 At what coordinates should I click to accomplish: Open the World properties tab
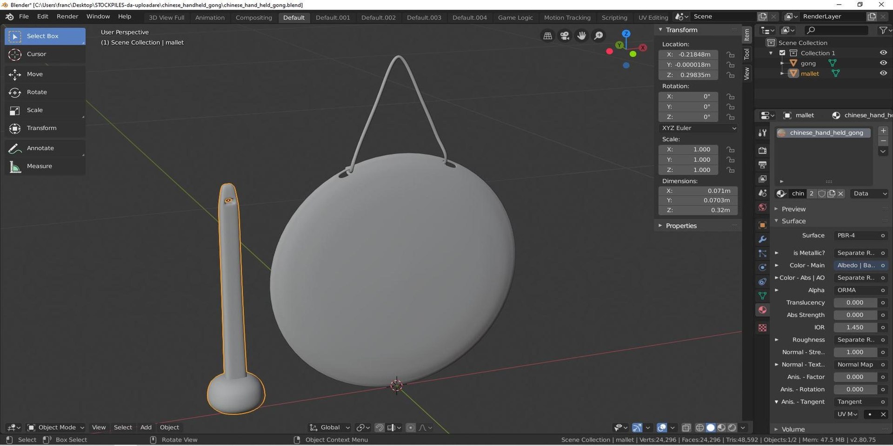click(762, 207)
